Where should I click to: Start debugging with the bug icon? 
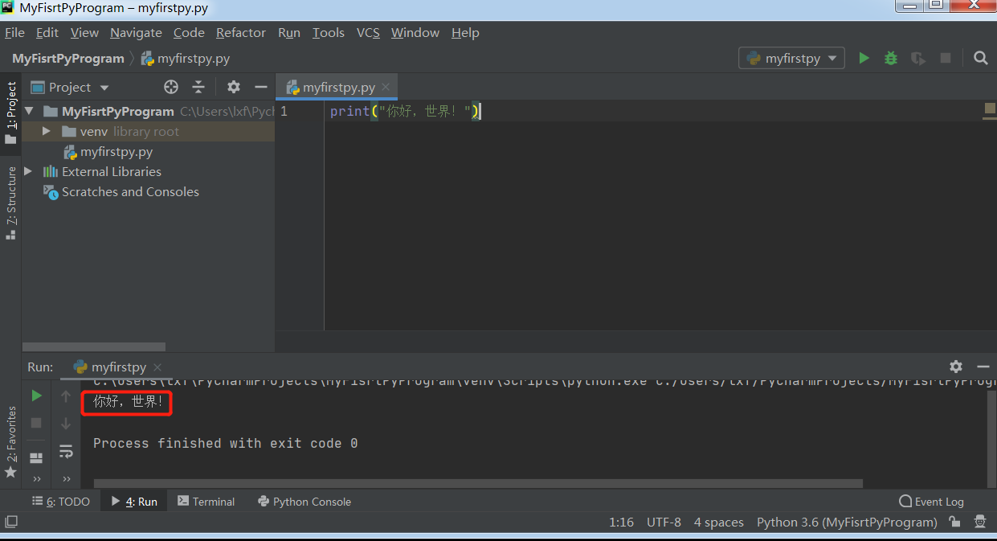(x=891, y=58)
